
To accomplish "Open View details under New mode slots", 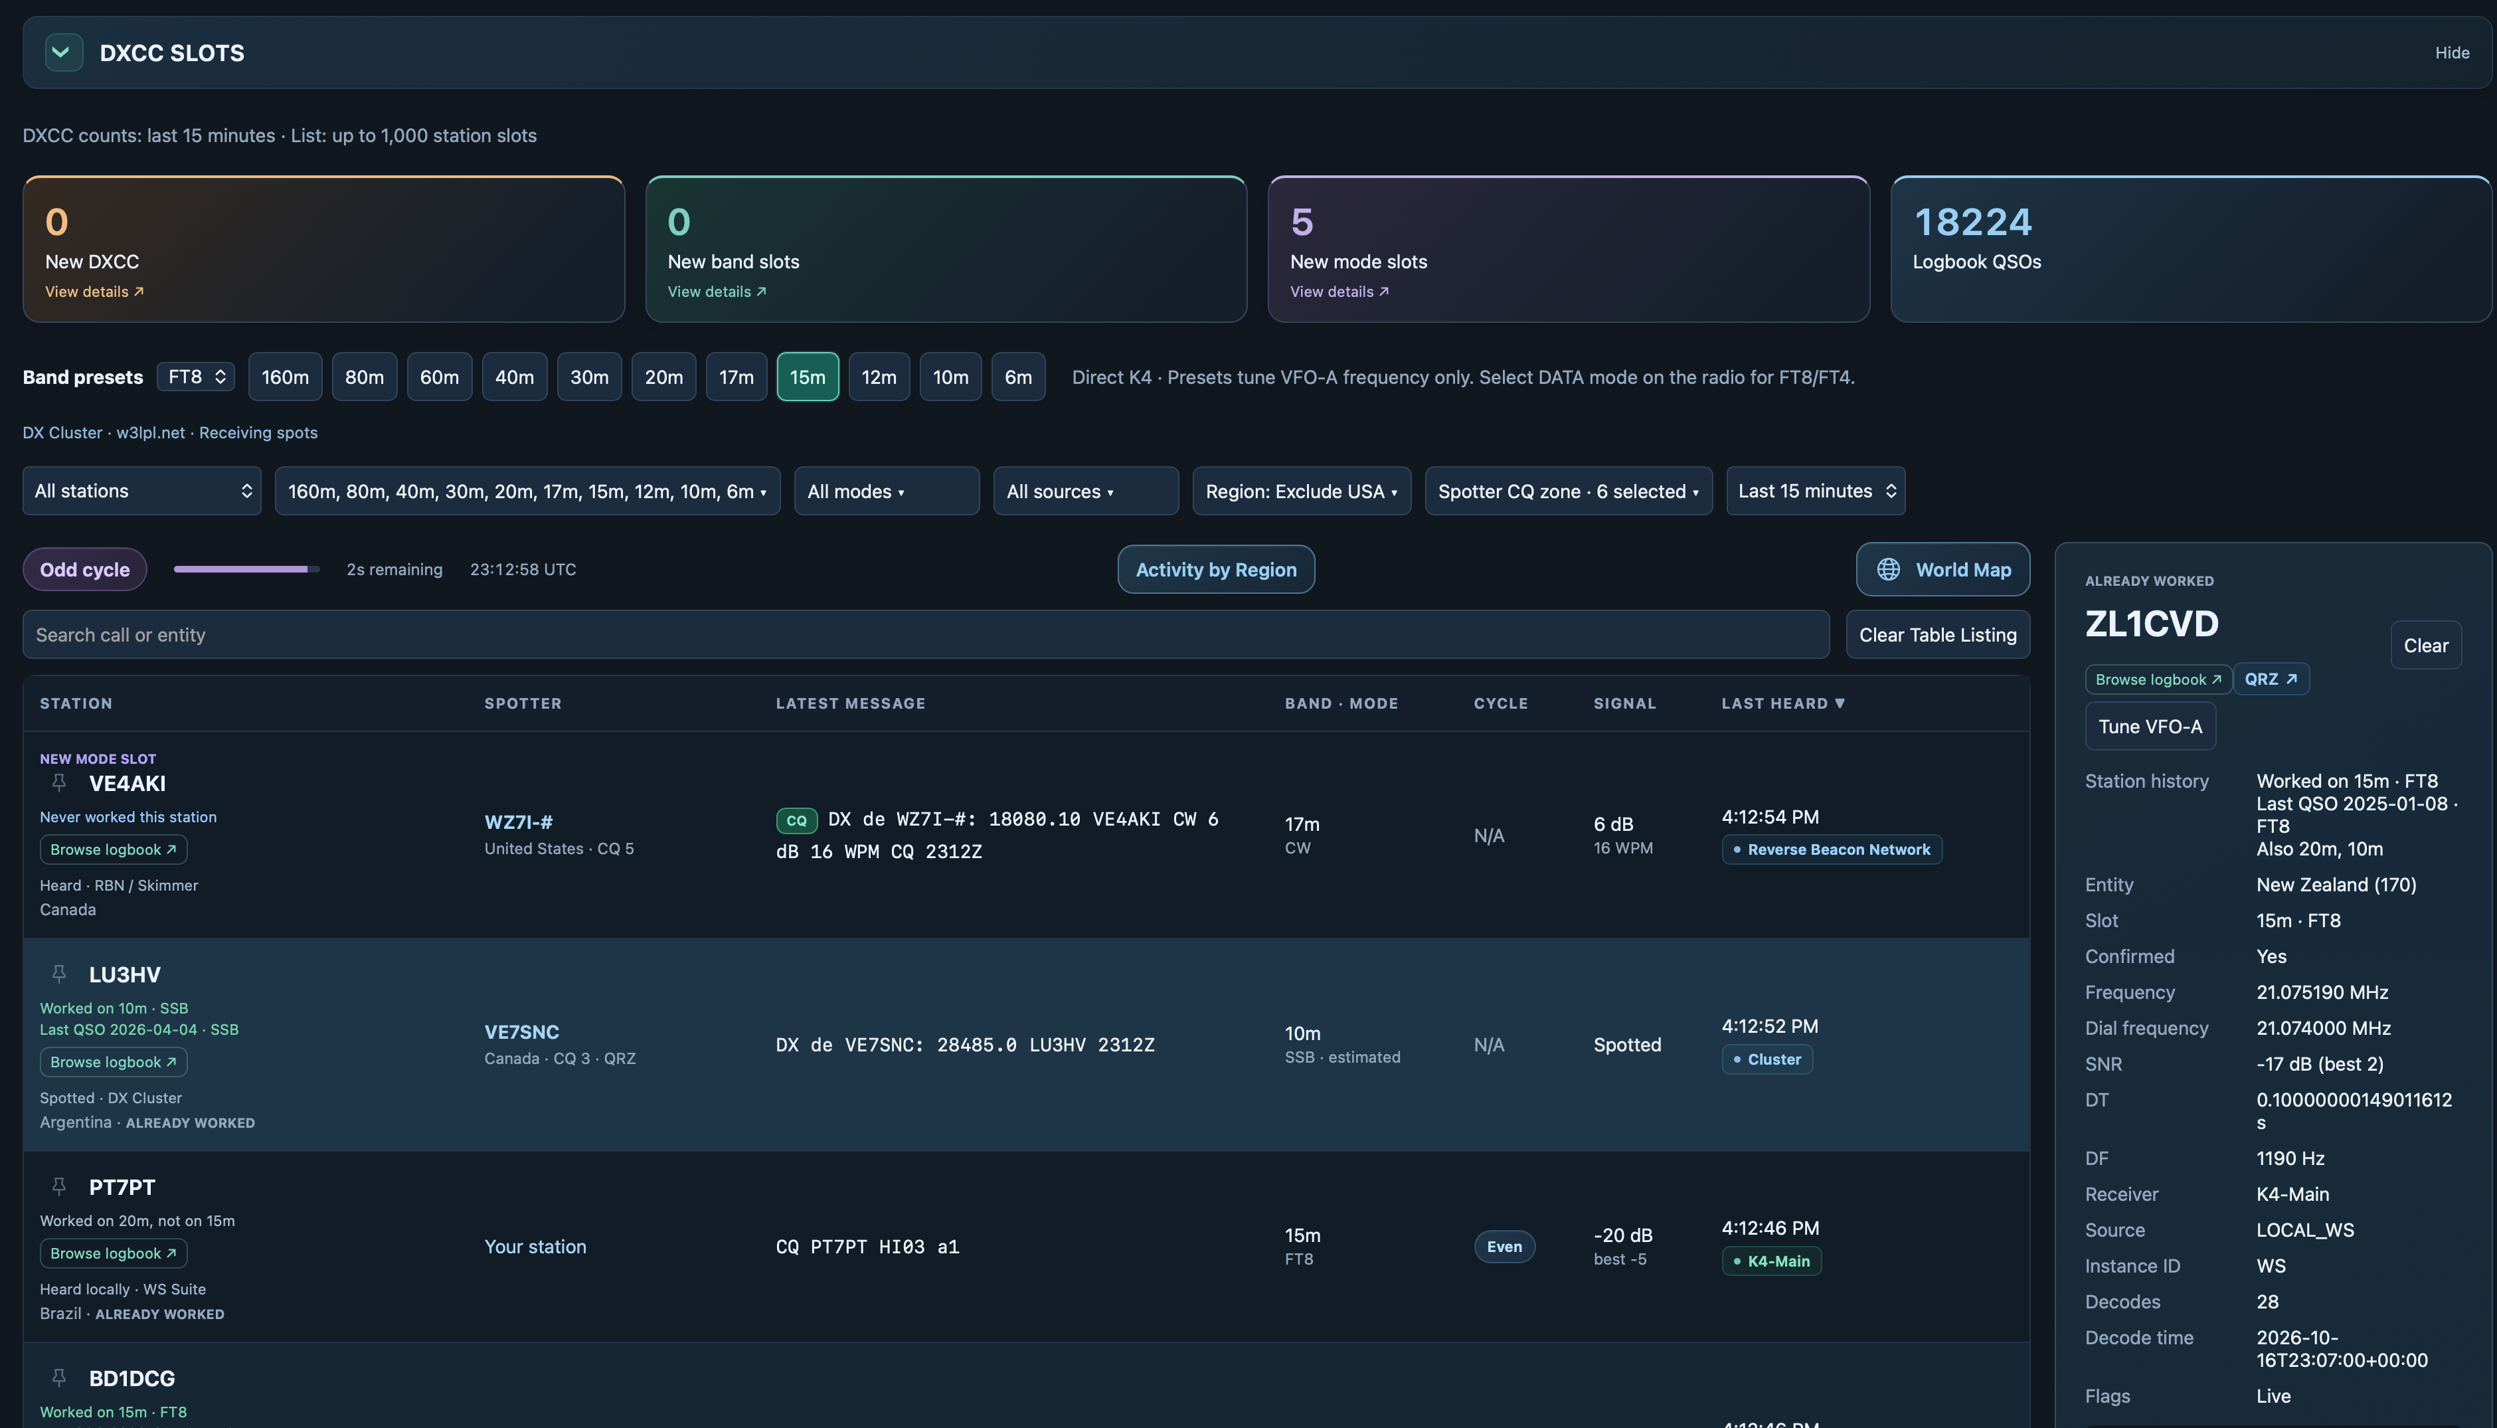I will tap(1339, 292).
